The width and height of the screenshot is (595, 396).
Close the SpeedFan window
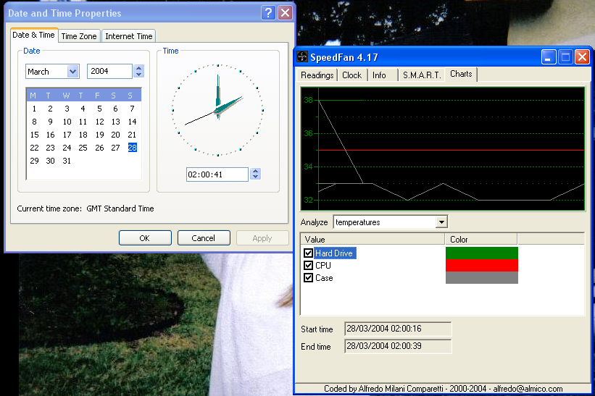pos(582,57)
